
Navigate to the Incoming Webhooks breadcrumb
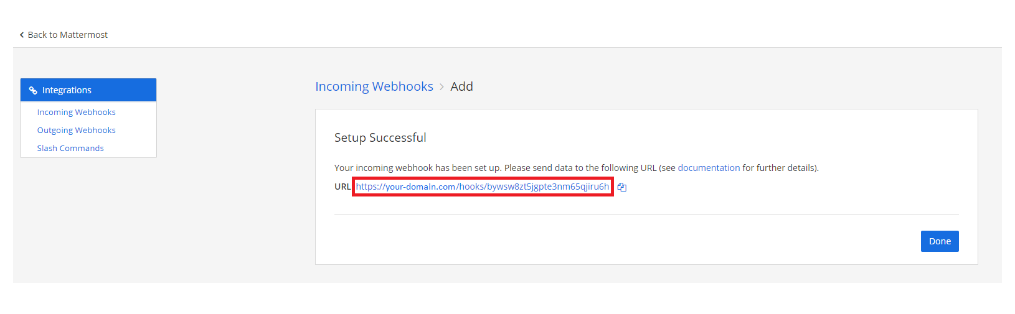(x=374, y=86)
